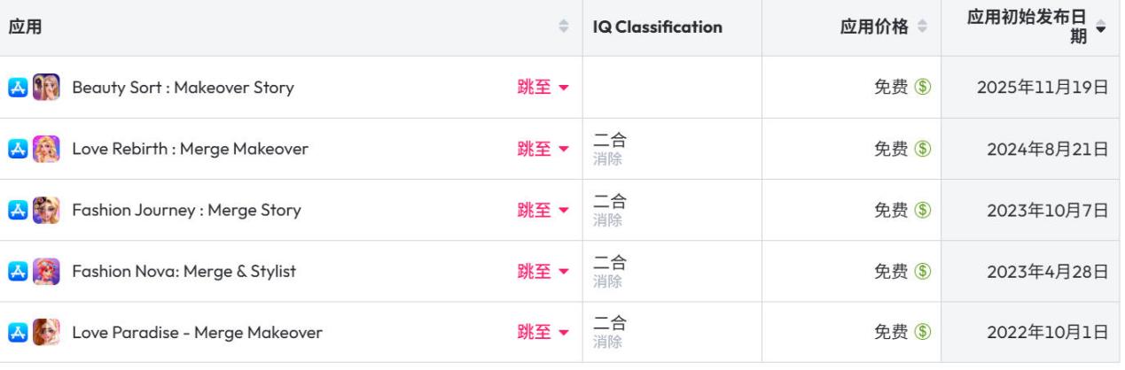
Task: Click the Love Rebirth app thumbnail icon
Action: pos(46,149)
